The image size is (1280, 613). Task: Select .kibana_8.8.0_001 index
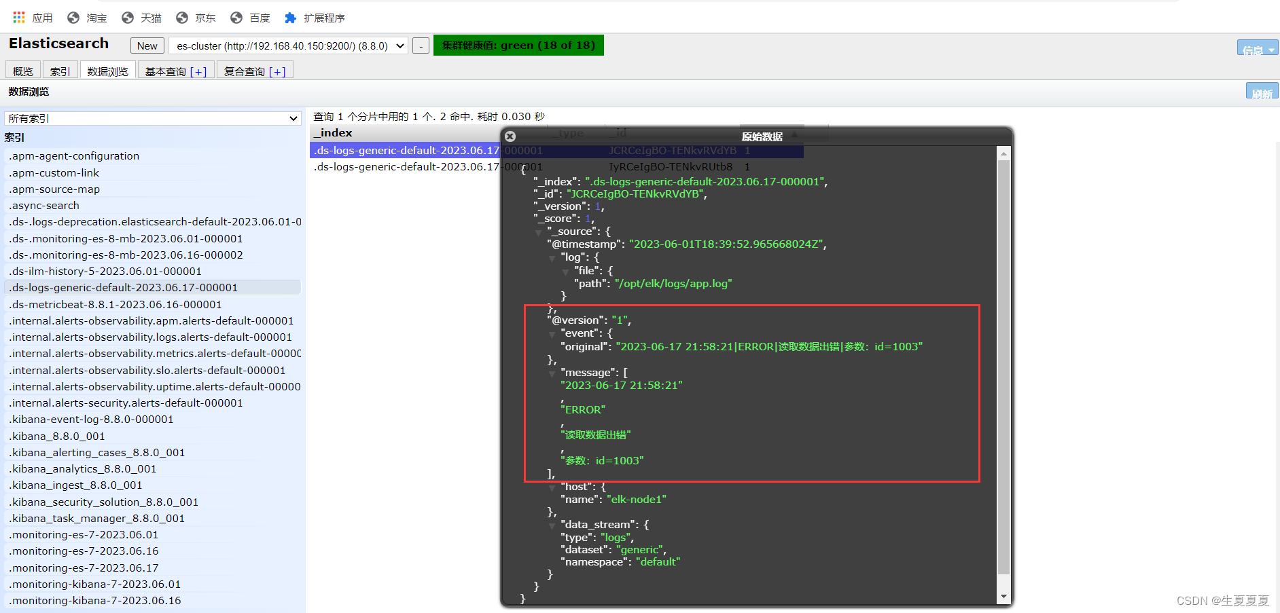tap(152, 436)
